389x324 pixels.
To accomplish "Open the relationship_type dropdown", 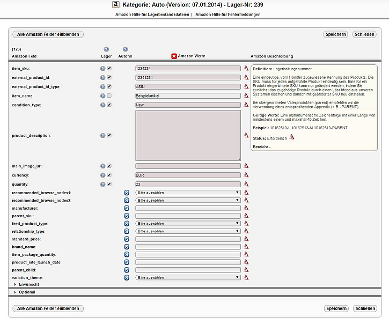I will pyautogui.click(x=188, y=231).
